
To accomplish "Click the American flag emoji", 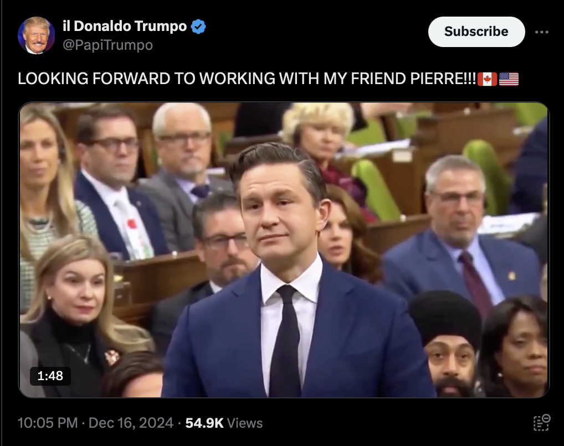I will click(509, 79).
